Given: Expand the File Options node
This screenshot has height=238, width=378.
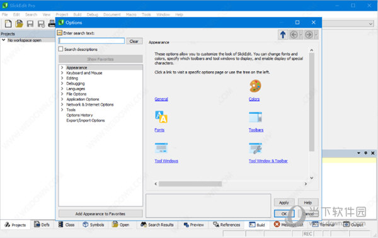Looking at the screenshot, I should tap(62, 94).
